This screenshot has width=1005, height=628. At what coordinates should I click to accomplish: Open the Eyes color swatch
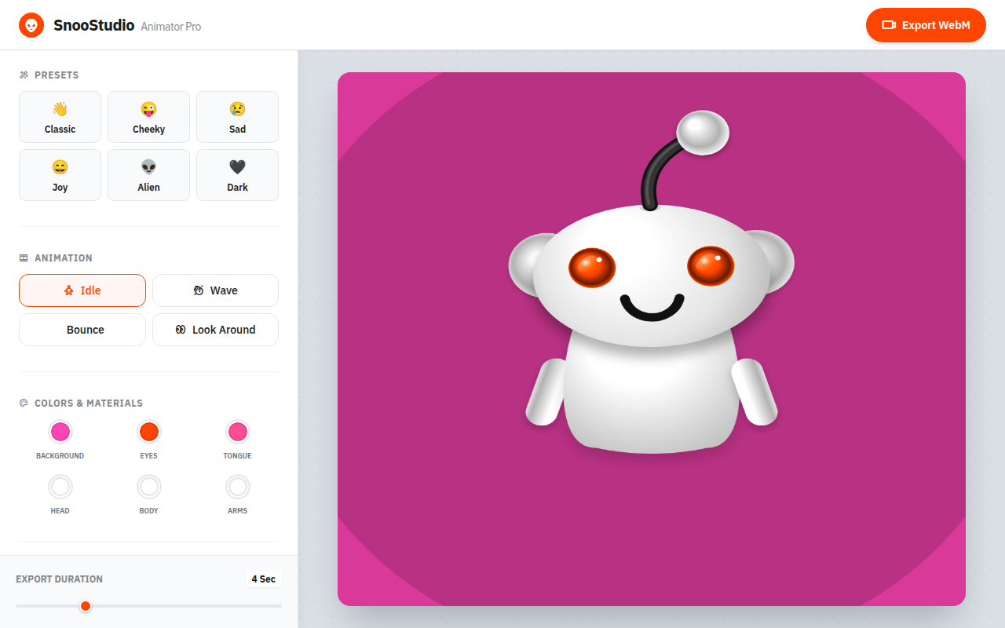pyautogui.click(x=148, y=432)
